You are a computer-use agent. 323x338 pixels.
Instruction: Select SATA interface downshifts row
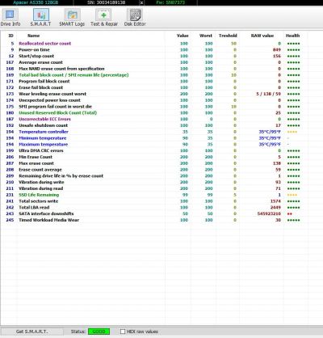tap(153, 213)
